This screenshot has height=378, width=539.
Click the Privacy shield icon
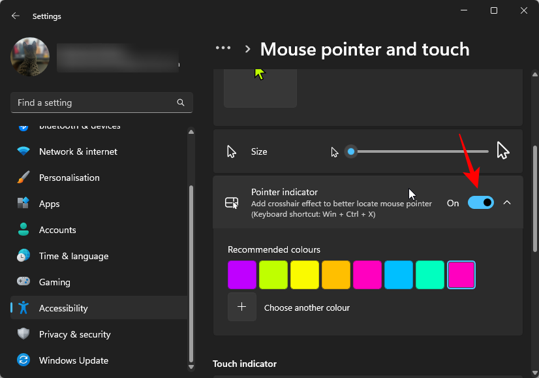click(23, 334)
